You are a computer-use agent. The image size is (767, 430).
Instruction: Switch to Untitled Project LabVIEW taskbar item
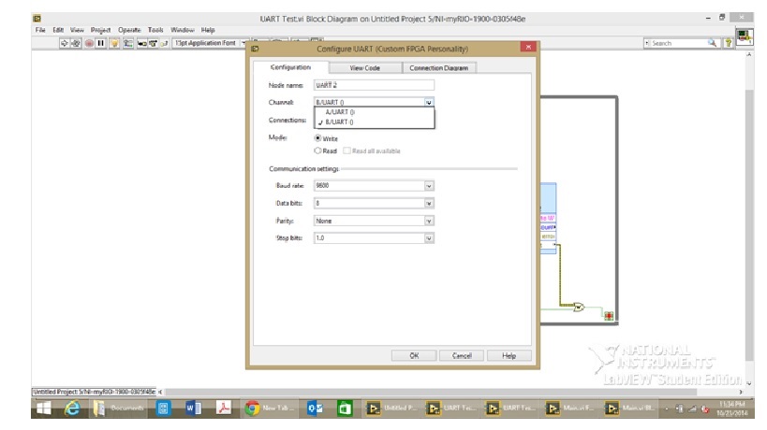tap(392, 408)
